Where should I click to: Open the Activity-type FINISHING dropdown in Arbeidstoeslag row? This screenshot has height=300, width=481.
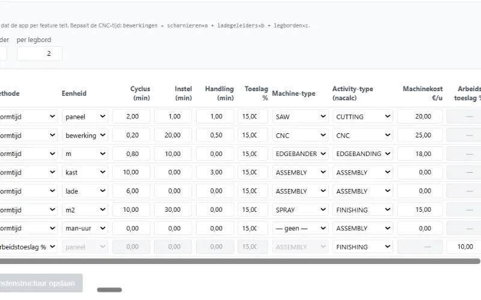363,247
